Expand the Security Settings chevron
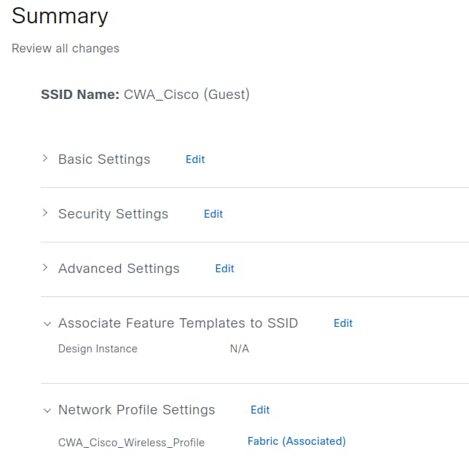Viewport: 469px width, 466px height. point(45,213)
